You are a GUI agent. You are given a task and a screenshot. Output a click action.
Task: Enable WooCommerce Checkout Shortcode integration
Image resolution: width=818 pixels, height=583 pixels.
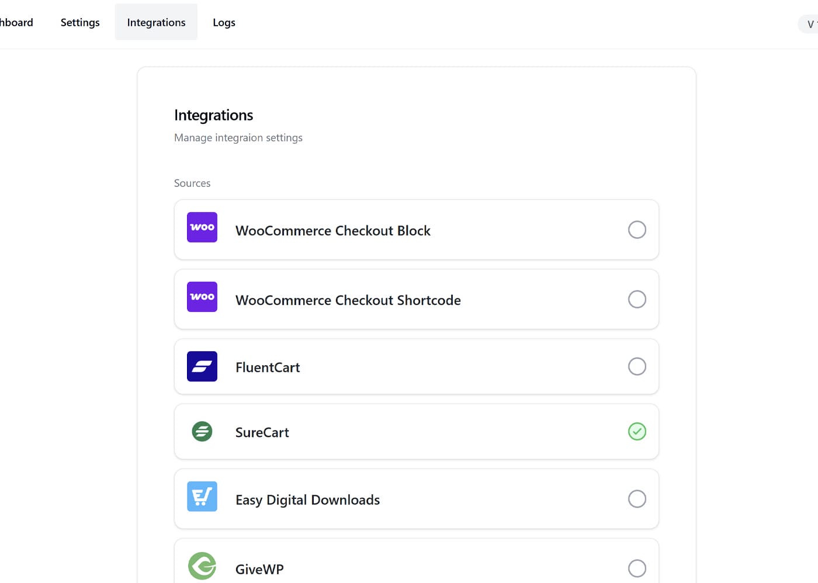[637, 299]
